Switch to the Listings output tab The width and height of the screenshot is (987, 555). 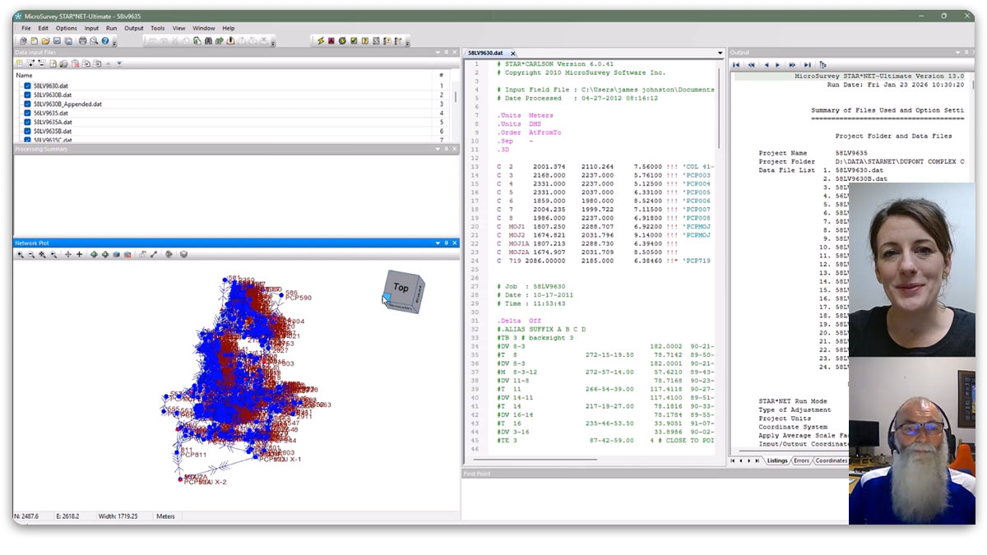pos(776,460)
